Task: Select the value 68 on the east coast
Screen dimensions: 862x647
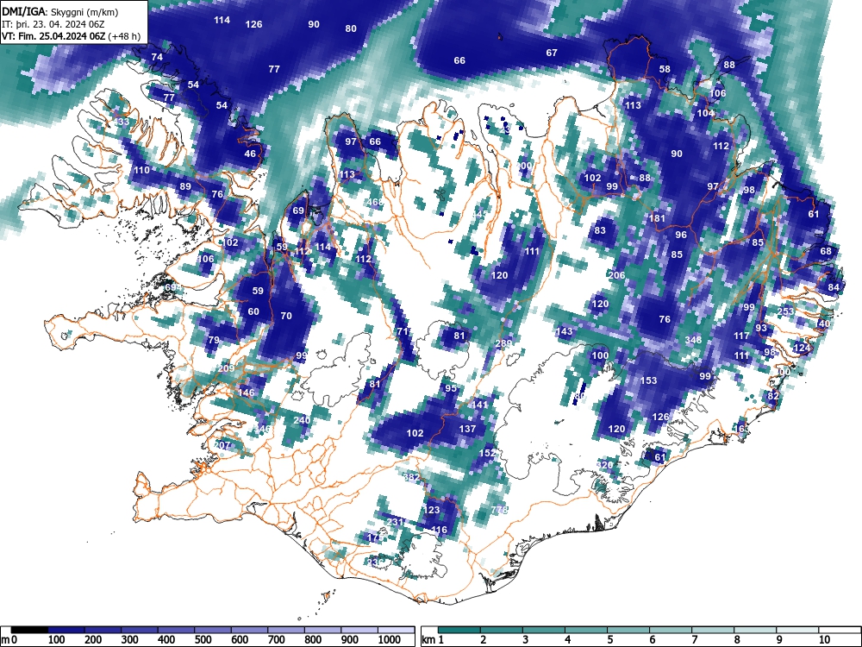Action: coord(826,251)
